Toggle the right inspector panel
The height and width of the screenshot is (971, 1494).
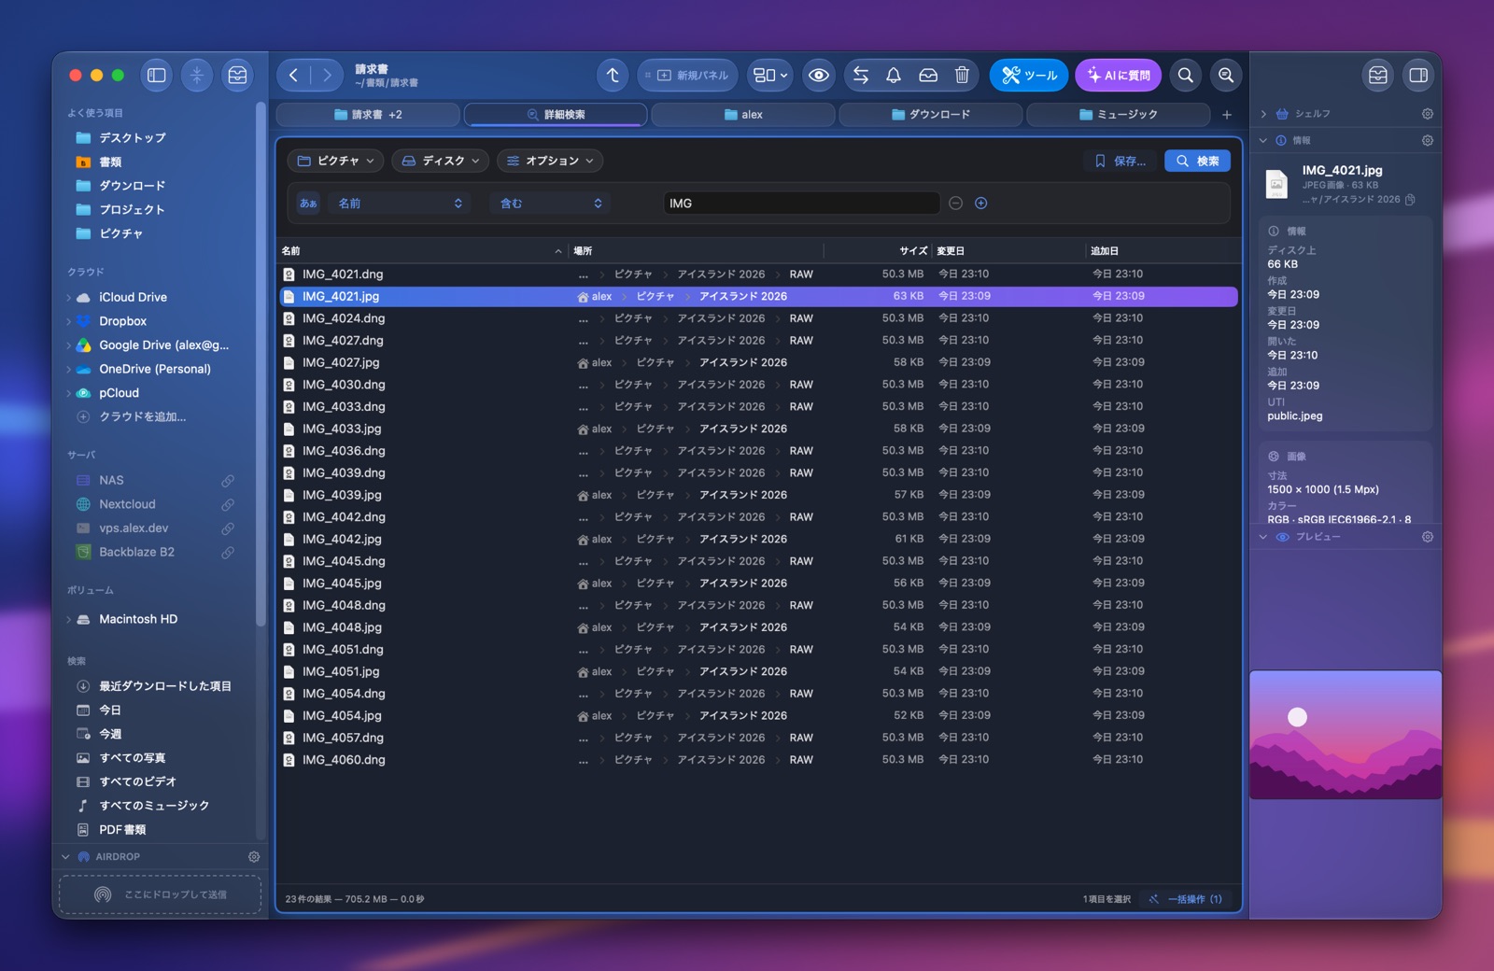pos(1418,76)
